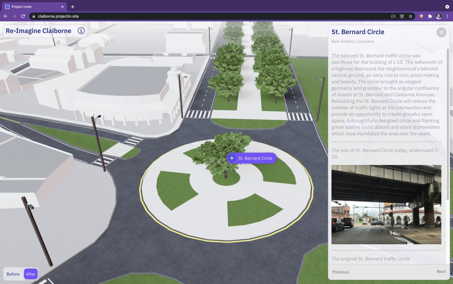Screen dimensions: 453x284
Task: Open a new browser tab
Action: tap(73, 7)
